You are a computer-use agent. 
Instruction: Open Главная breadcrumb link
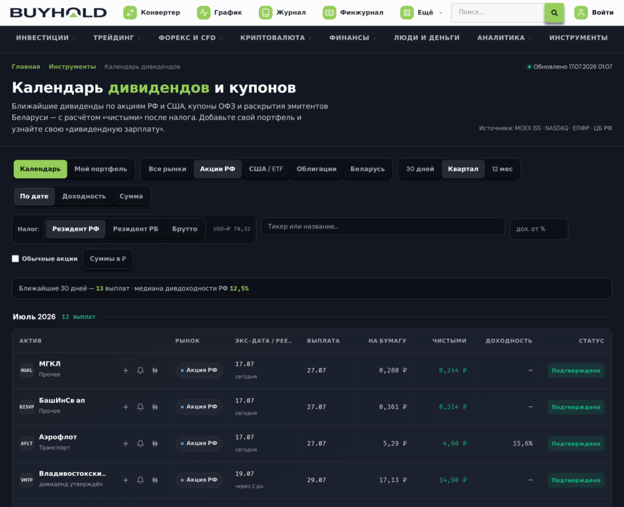tap(26, 66)
